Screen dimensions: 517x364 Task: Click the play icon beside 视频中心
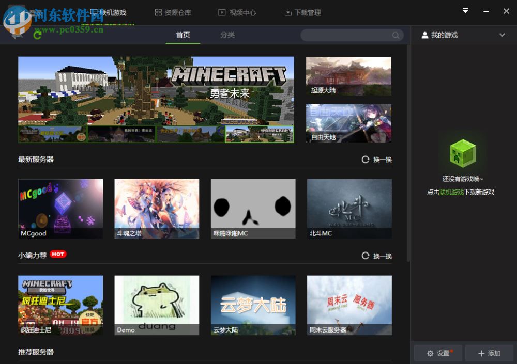click(x=222, y=12)
